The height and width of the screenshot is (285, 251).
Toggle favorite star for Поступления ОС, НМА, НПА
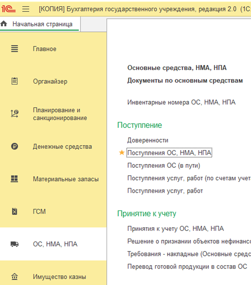pos(122,153)
